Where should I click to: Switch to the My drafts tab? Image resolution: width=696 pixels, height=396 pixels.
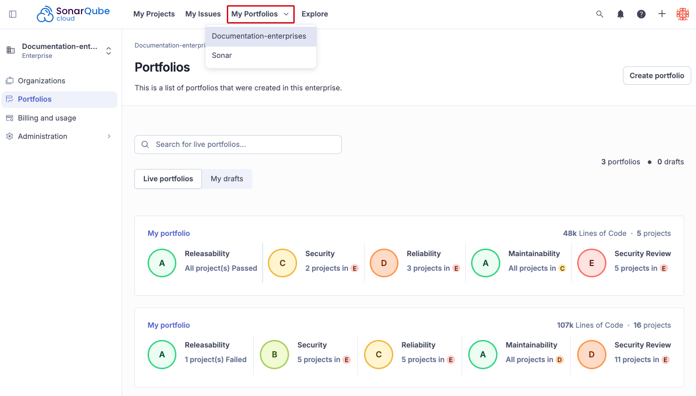point(227,179)
